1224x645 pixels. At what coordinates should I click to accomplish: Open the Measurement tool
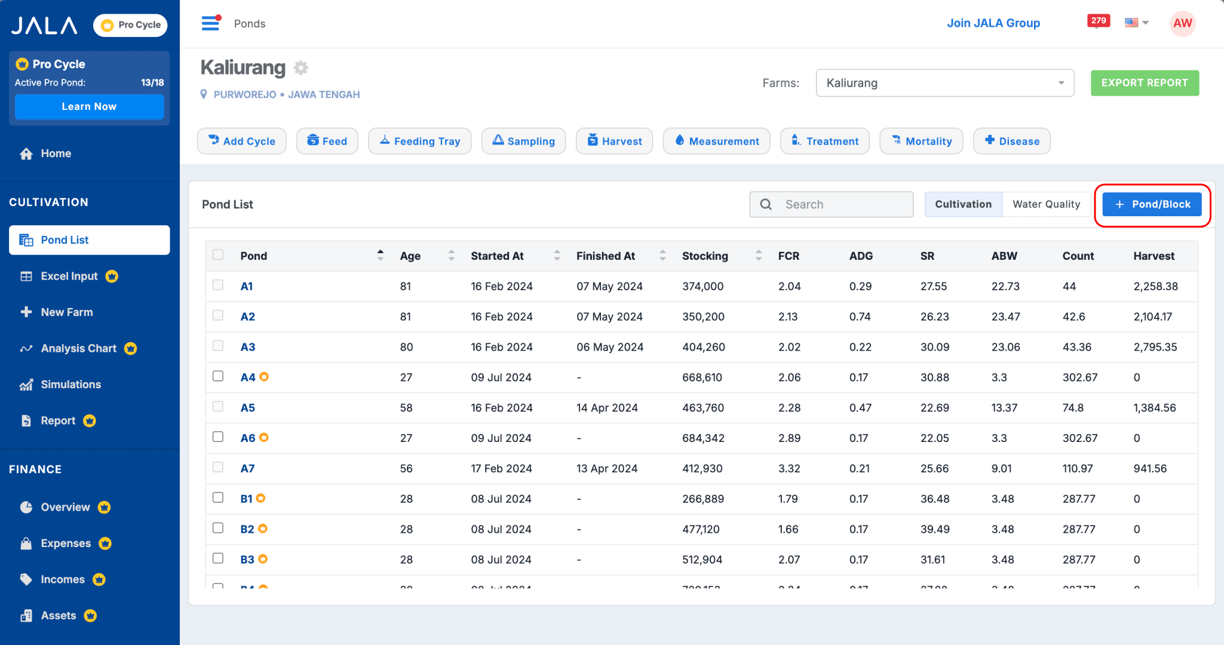tap(716, 141)
